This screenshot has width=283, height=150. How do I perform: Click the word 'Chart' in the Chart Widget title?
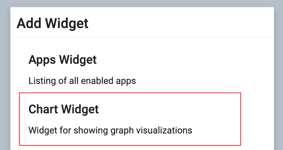point(43,109)
